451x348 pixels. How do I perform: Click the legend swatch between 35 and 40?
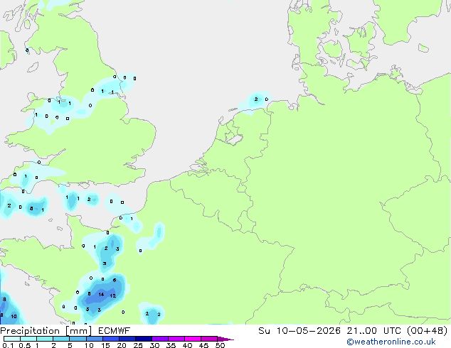click(x=176, y=339)
